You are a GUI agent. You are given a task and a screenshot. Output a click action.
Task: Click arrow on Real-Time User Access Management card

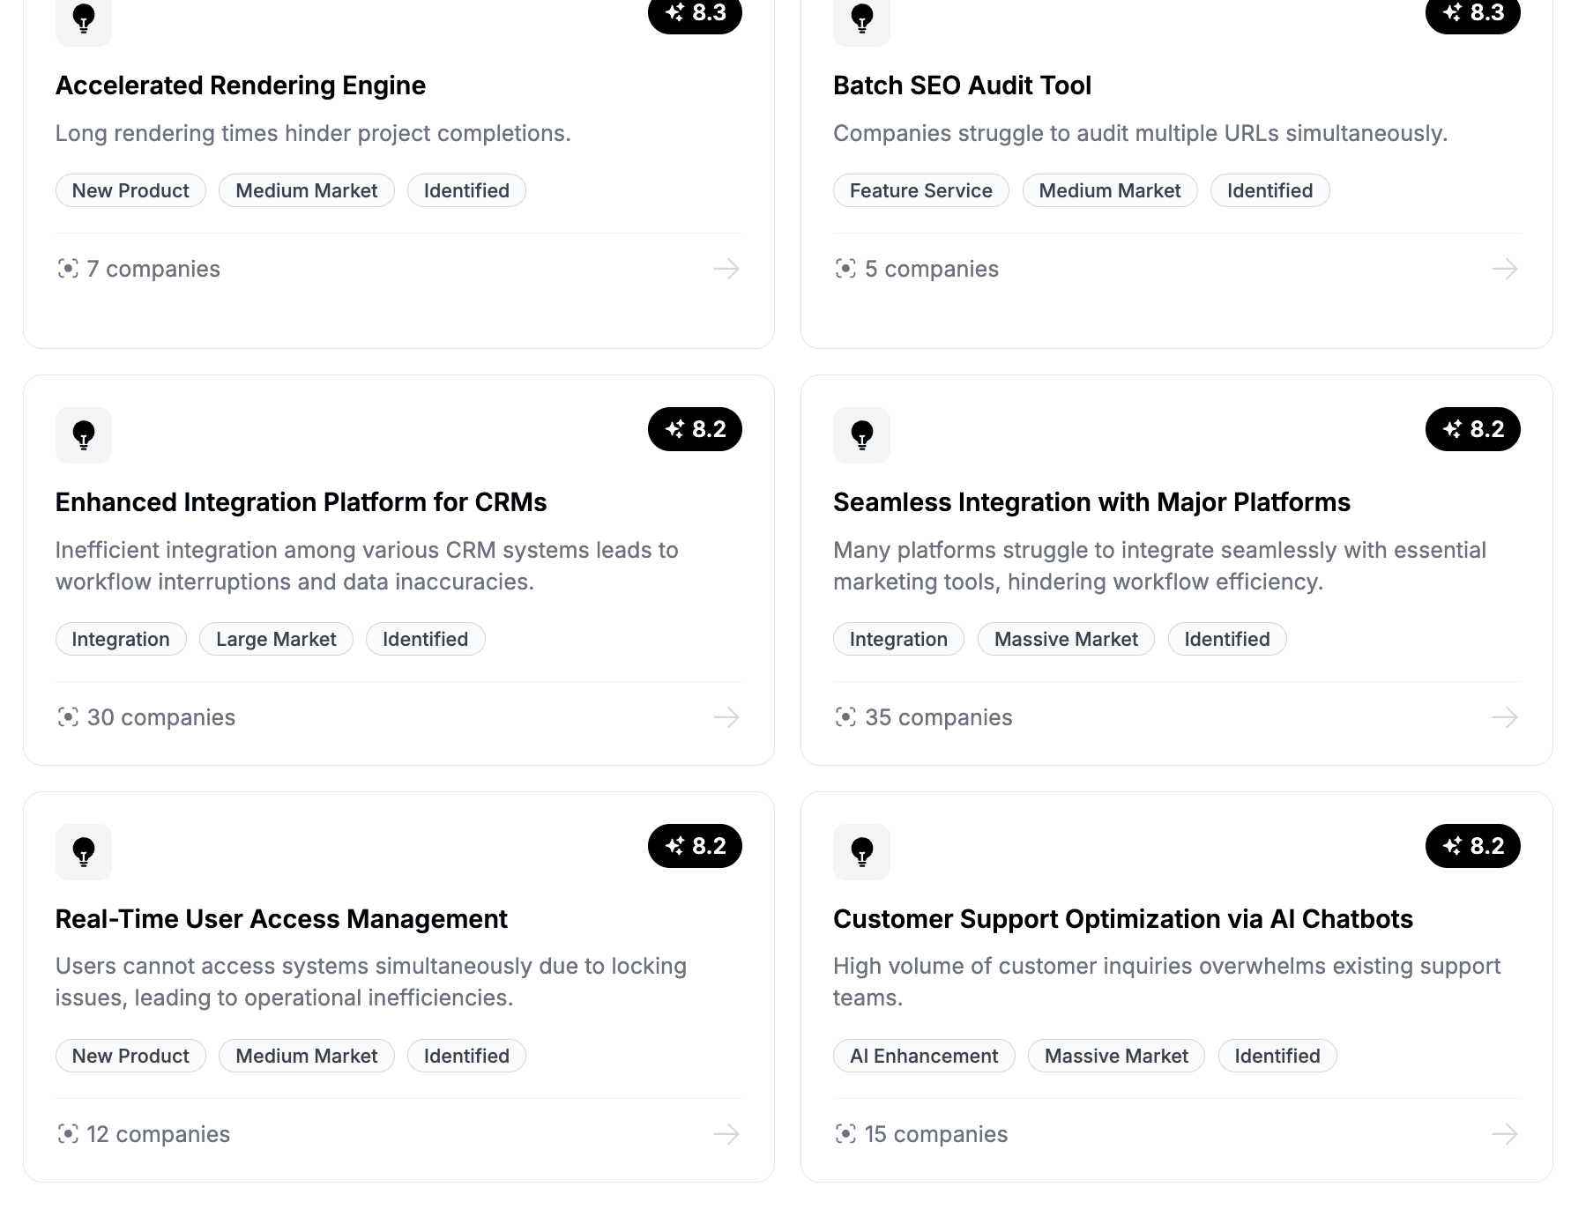[x=726, y=1134]
